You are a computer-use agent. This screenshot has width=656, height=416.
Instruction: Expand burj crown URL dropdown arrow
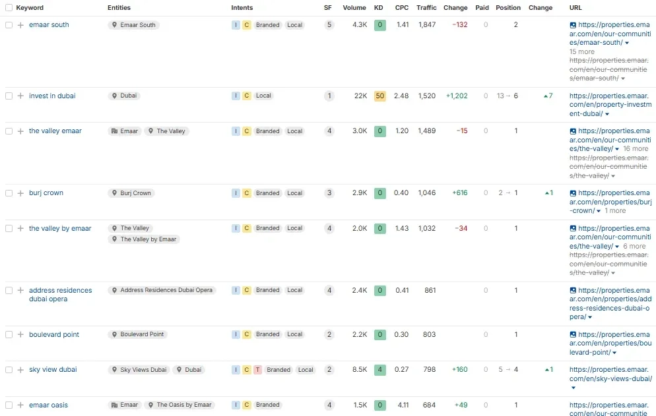click(x=599, y=211)
